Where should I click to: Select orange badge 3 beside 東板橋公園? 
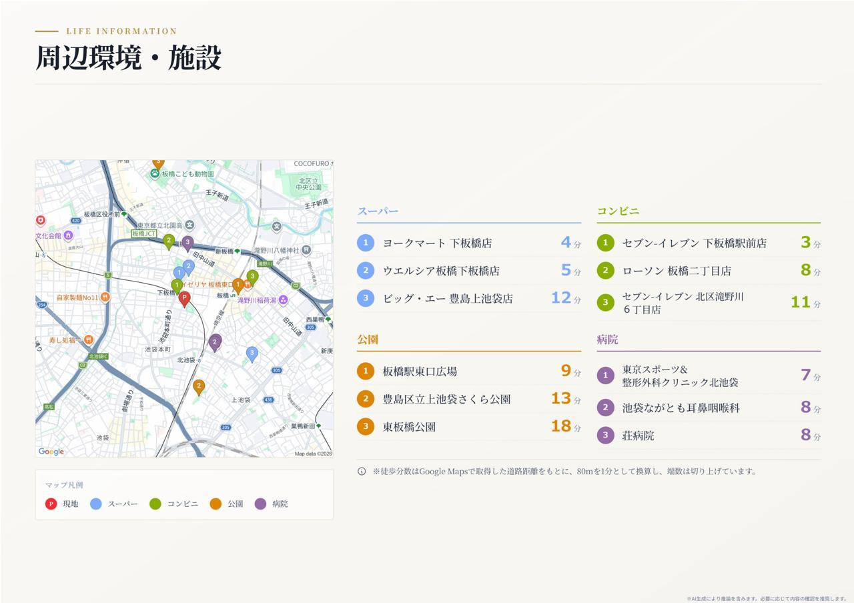pyautogui.click(x=366, y=427)
